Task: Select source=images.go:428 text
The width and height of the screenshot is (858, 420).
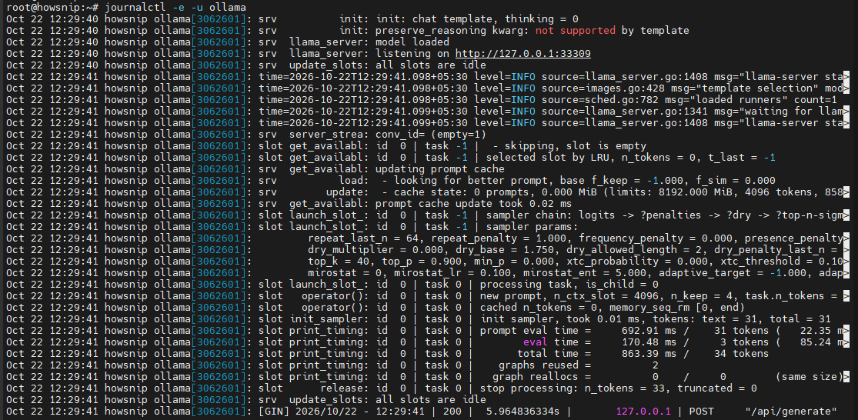Action: (603, 88)
